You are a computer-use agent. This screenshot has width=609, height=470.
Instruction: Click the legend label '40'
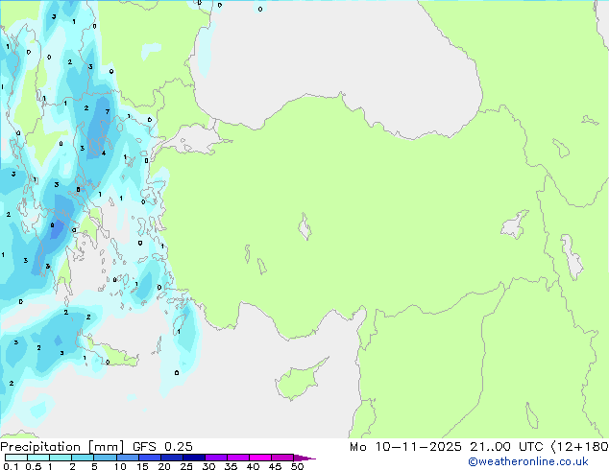253,466
